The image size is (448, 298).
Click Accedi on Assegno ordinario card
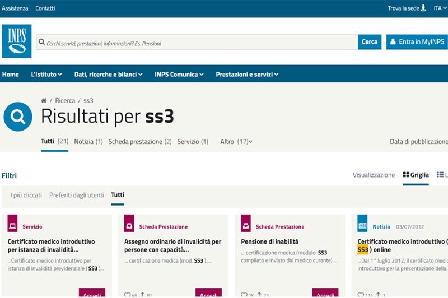click(208, 293)
